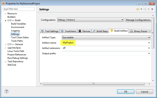Click the Tool Settings tab icon
This screenshot has width=157, height=98.
(x=42, y=31)
